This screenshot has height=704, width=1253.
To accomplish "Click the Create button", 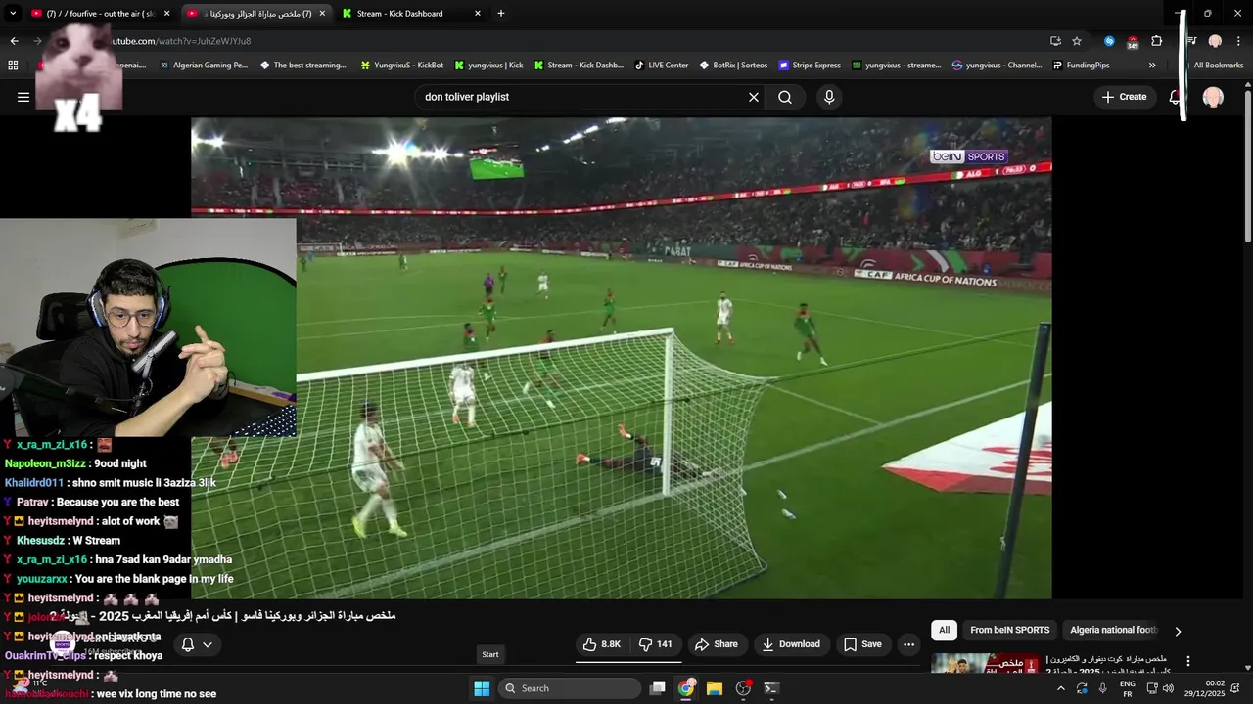I will (1124, 97).
